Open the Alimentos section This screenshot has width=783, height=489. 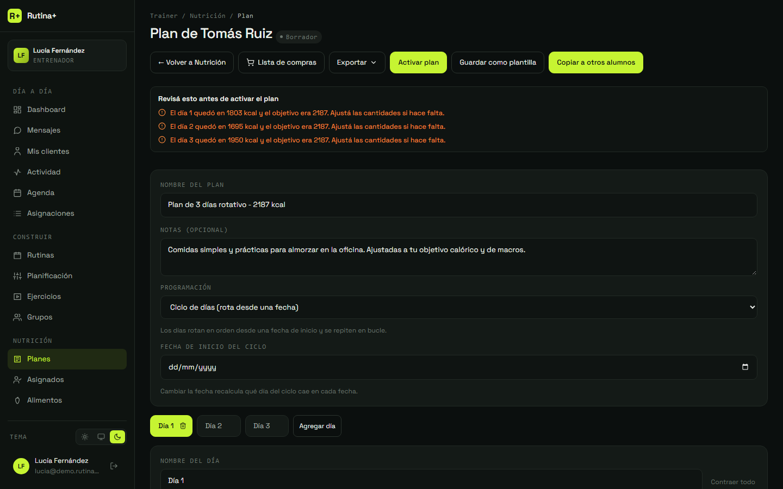[67, 400]
